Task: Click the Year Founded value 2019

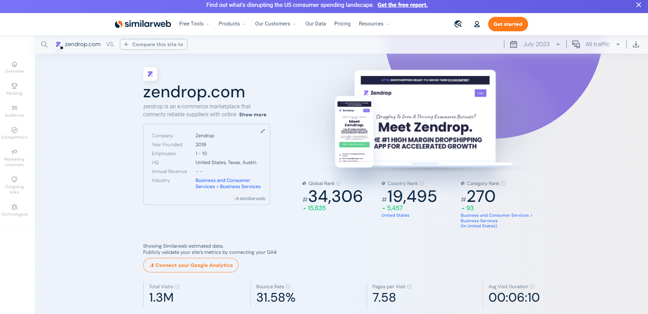Action: (201, 144)
